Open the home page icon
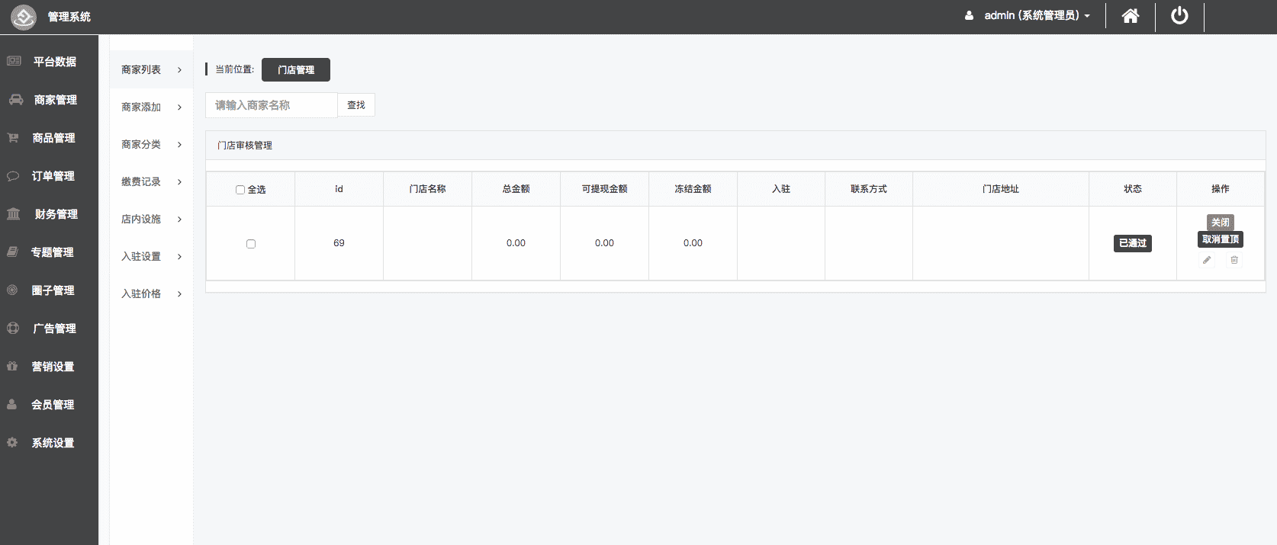This screenshot has height=545, width=1277. click(x=1131, y=16)
